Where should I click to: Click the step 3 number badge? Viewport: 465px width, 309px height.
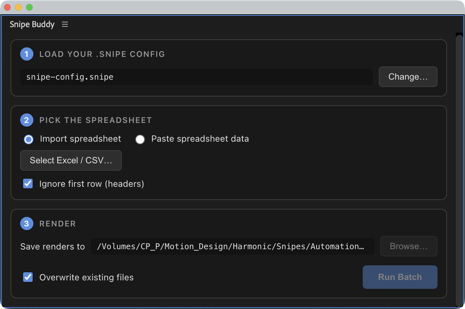[x=26, y=224]
